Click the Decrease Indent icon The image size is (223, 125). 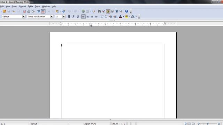pos(110,17)
